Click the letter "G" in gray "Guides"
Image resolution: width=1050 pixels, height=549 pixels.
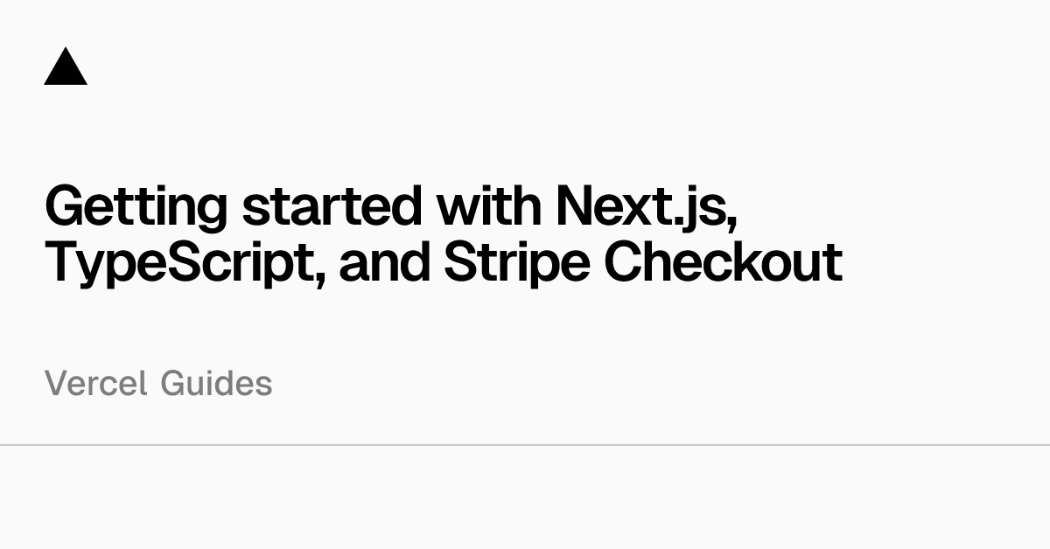point(171,383)
